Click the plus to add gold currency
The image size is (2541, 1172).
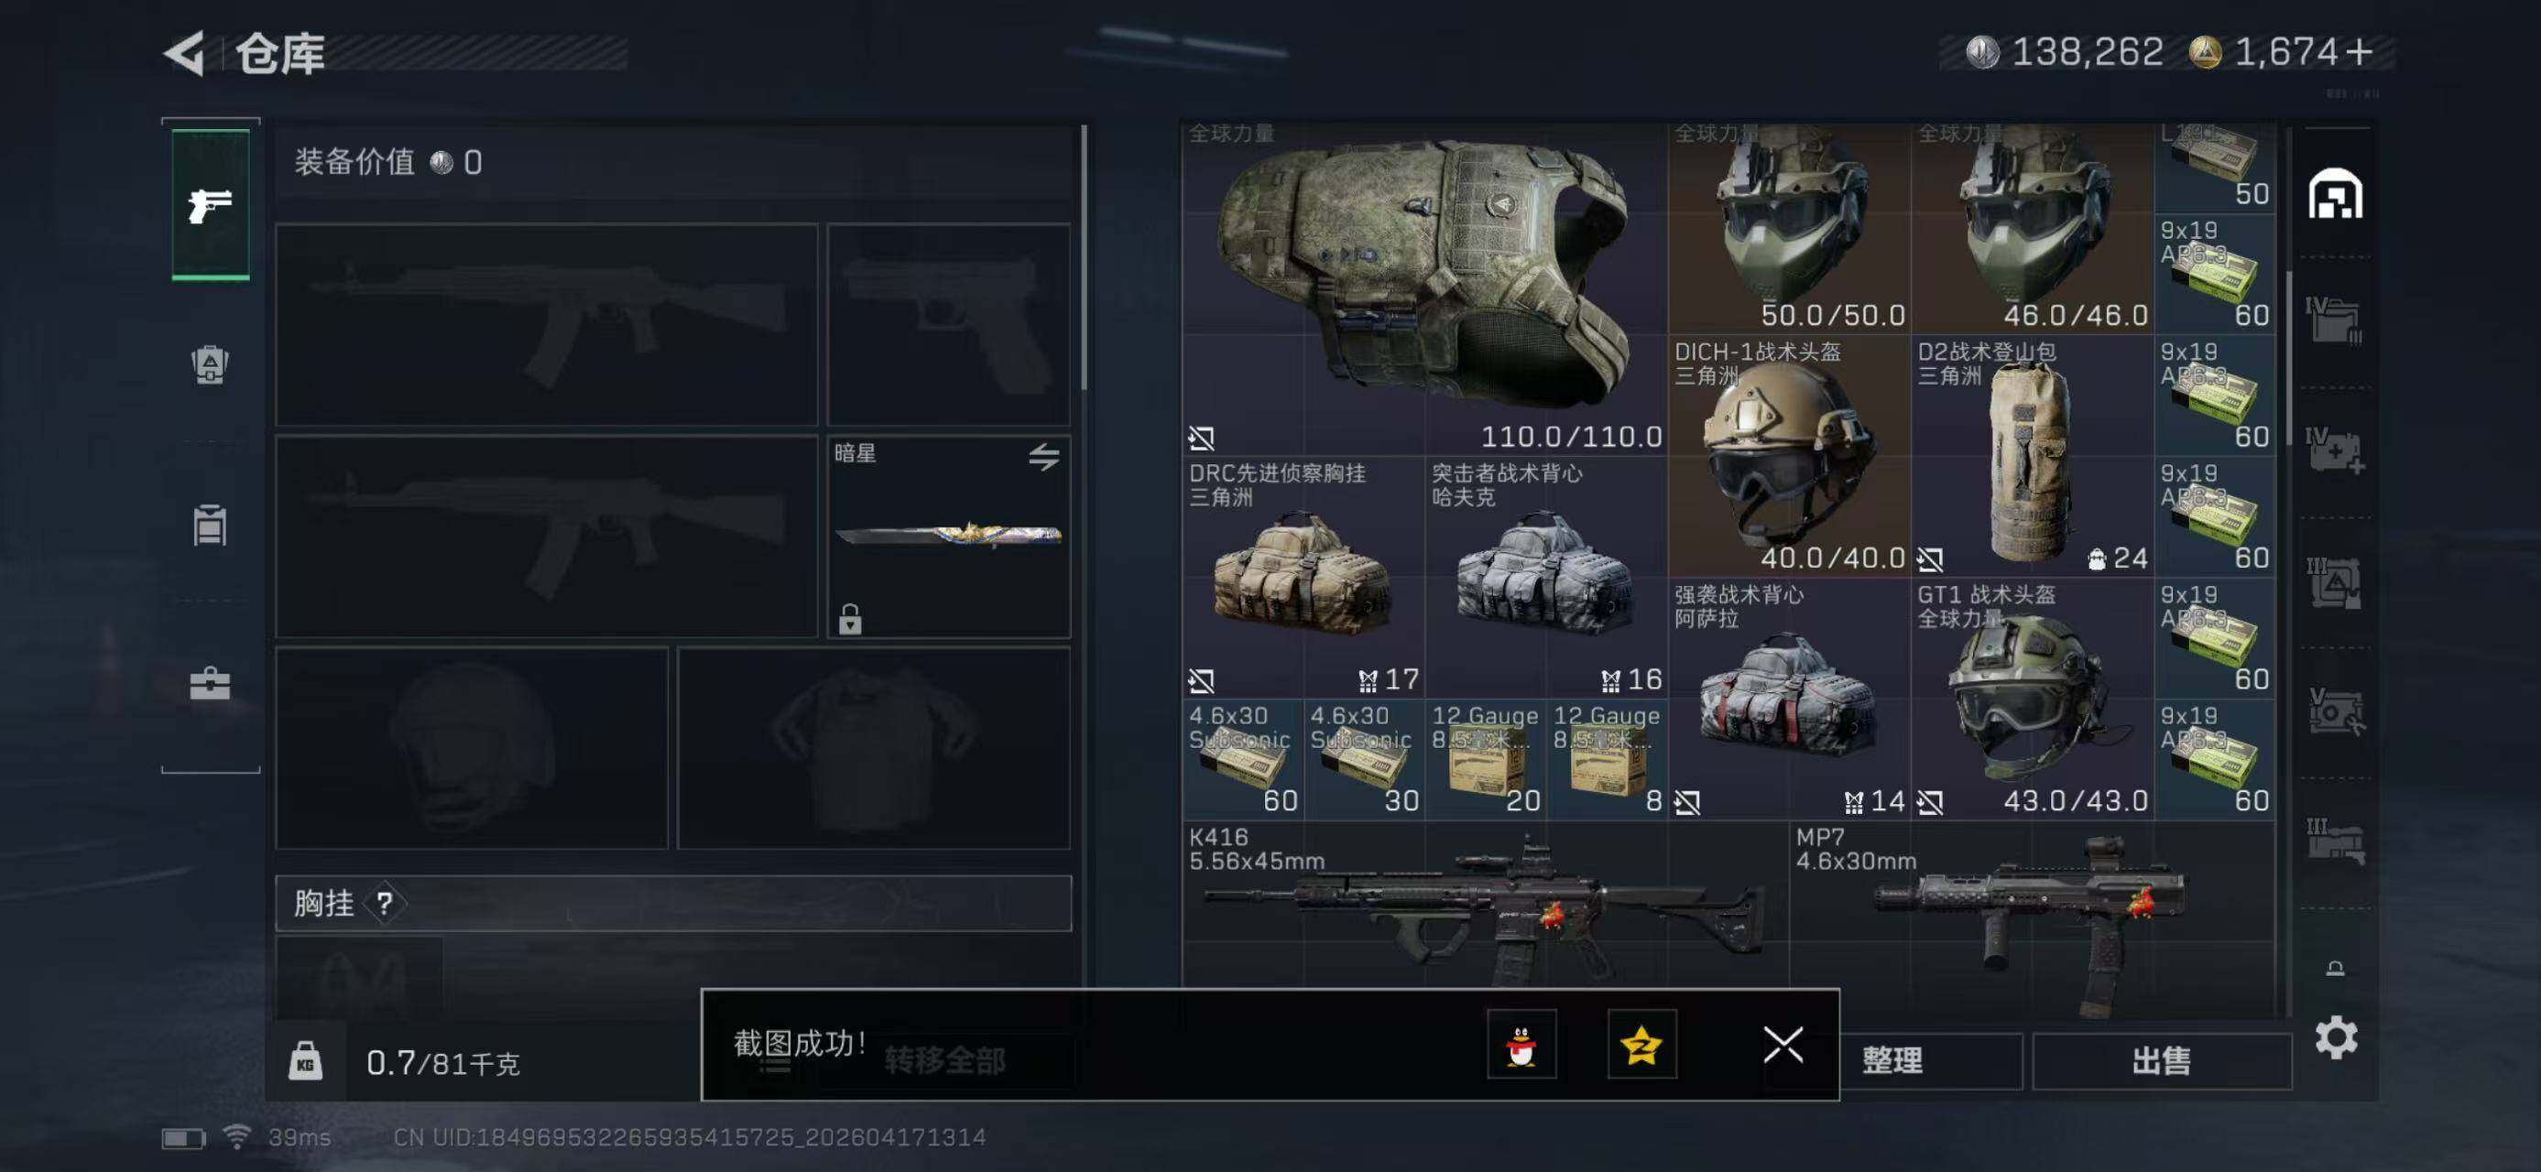(2360, 52)
